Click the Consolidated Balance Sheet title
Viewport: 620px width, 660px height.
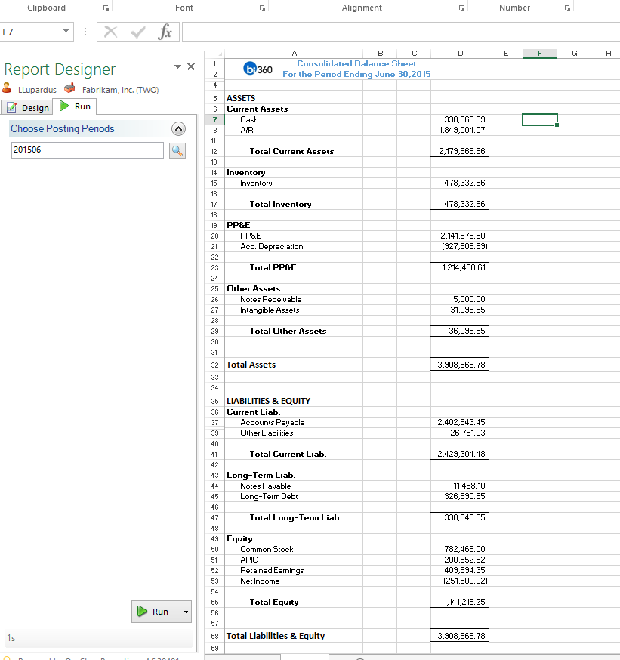[356, 63]
